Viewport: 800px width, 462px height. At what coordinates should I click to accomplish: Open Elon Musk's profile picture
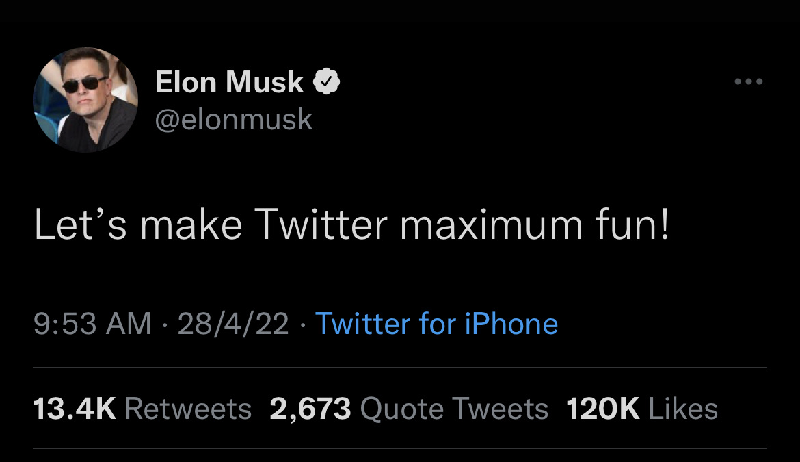pyautogui.click(x=85, y=99)
